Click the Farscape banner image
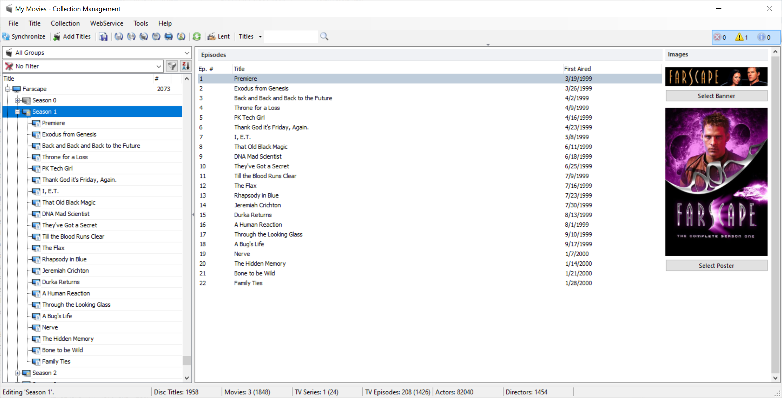The image size is (782, 398). coord(716,76)
